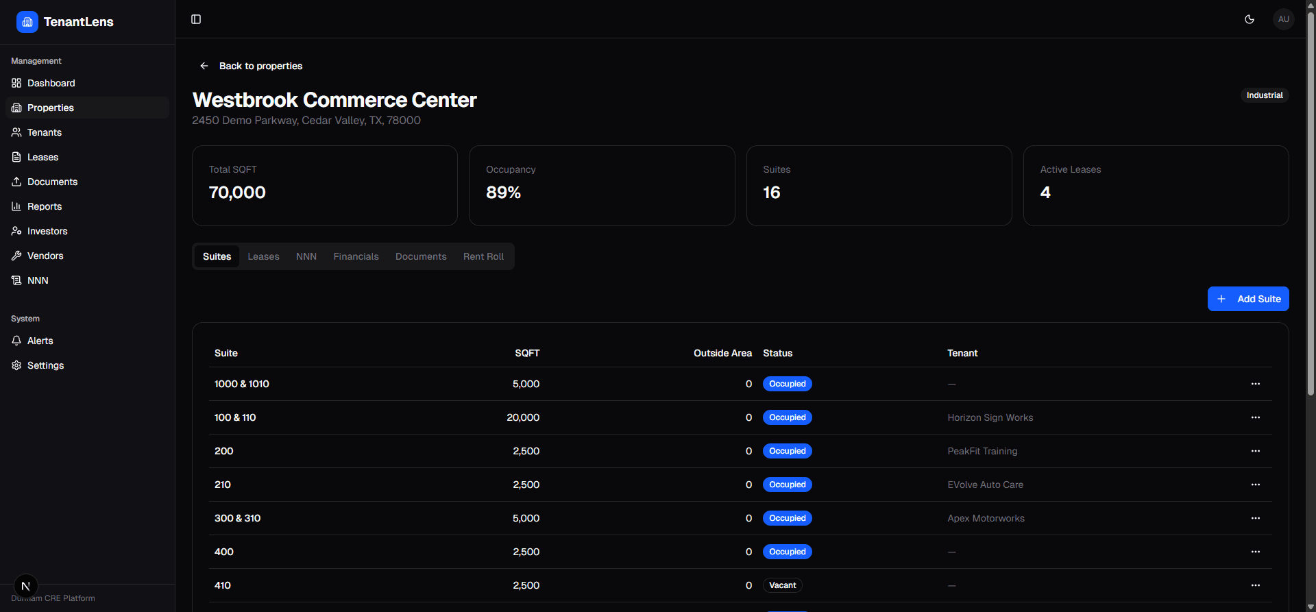This screenshot has height=612, width=1316.
Task: Open the Leases sidebar item
Action: coord(42,157)
